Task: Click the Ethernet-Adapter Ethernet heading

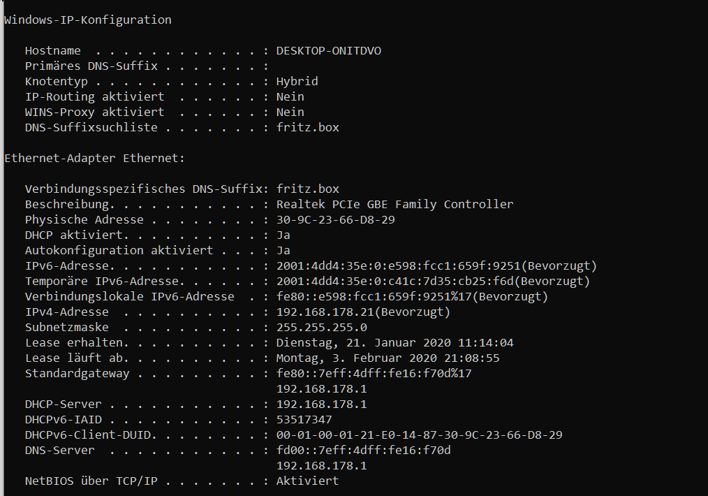Action: [x=94, y=158]
